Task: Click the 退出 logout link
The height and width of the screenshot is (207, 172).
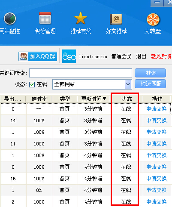Action: [141, 56]
